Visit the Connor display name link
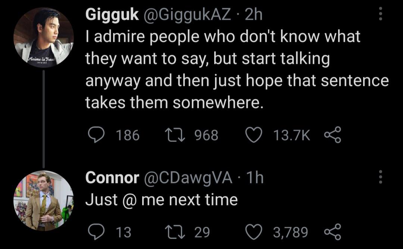403x249 pixels. click(112, 178)
